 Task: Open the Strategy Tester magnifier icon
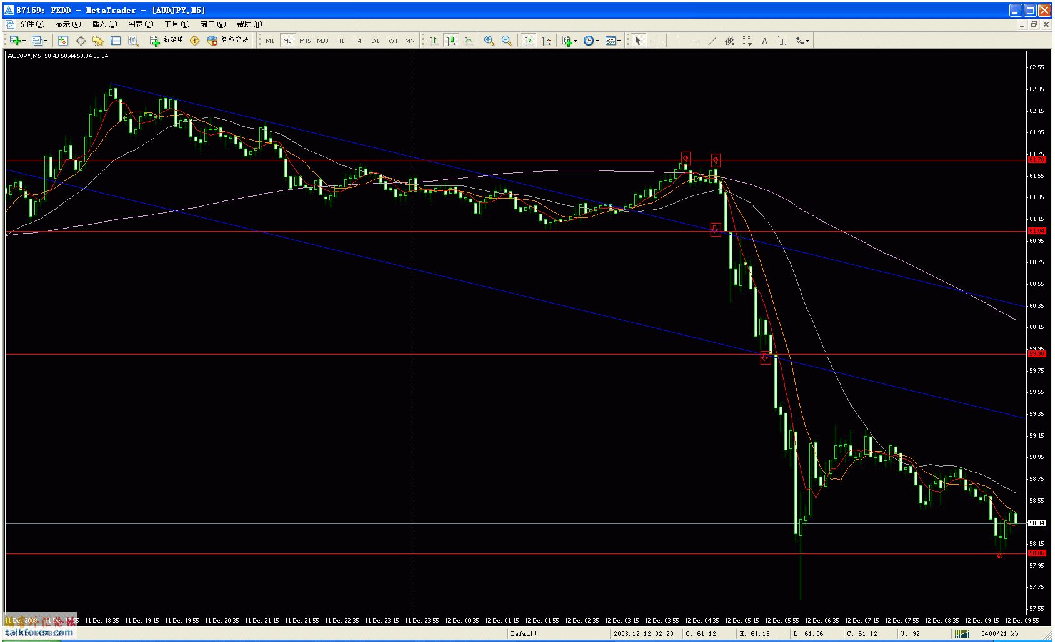point(133,41)
